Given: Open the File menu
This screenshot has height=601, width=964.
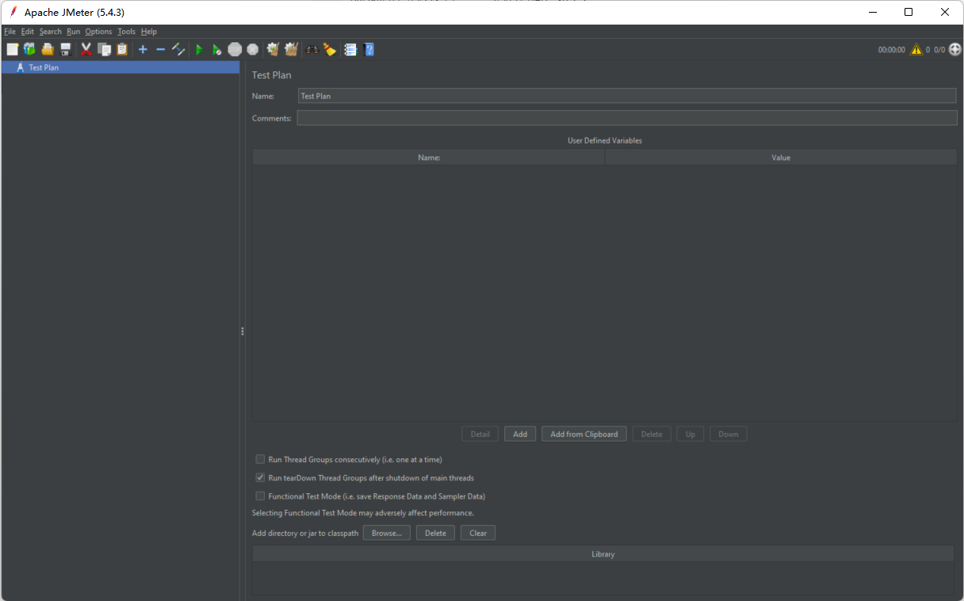Looking at the screenshot, I should (x=10, y=32).
